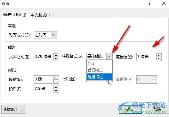Switch to the 中文版式(H) tab
The image size is (169, 117).
(x=41, y=15)
